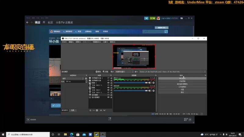Open transition properties gear beside fade dropdown
Viewport: 244px width, 137px height.
[86, 79]
